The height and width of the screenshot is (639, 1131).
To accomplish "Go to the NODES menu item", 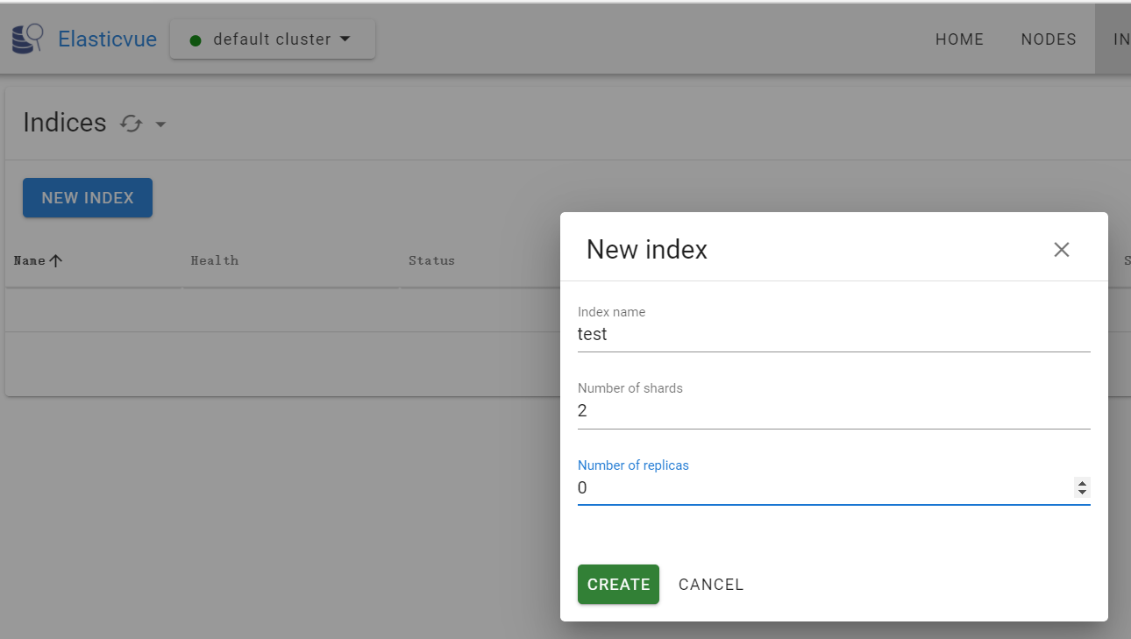I will pyautogui.click(x=1049, y=39).
